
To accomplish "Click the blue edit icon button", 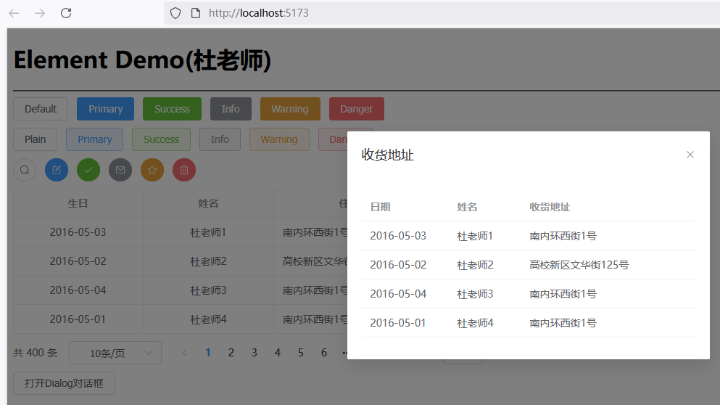I will tap(57, 170).
